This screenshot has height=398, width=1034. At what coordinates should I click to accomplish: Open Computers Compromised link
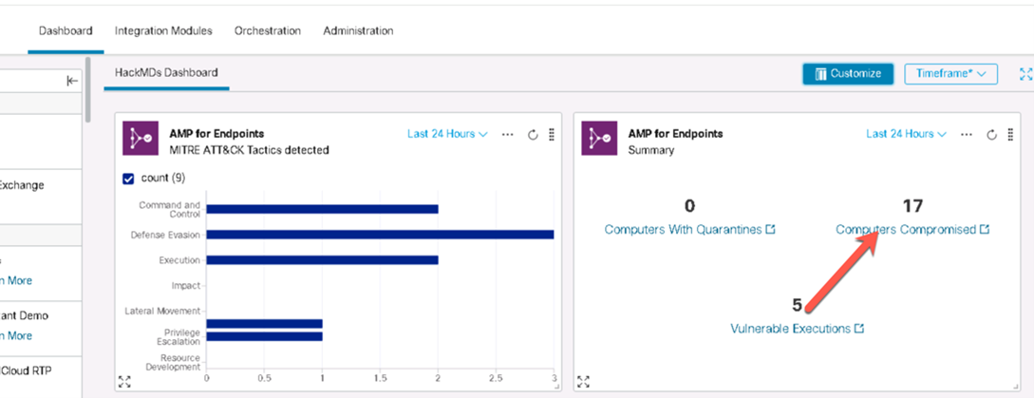pos(912,230)
